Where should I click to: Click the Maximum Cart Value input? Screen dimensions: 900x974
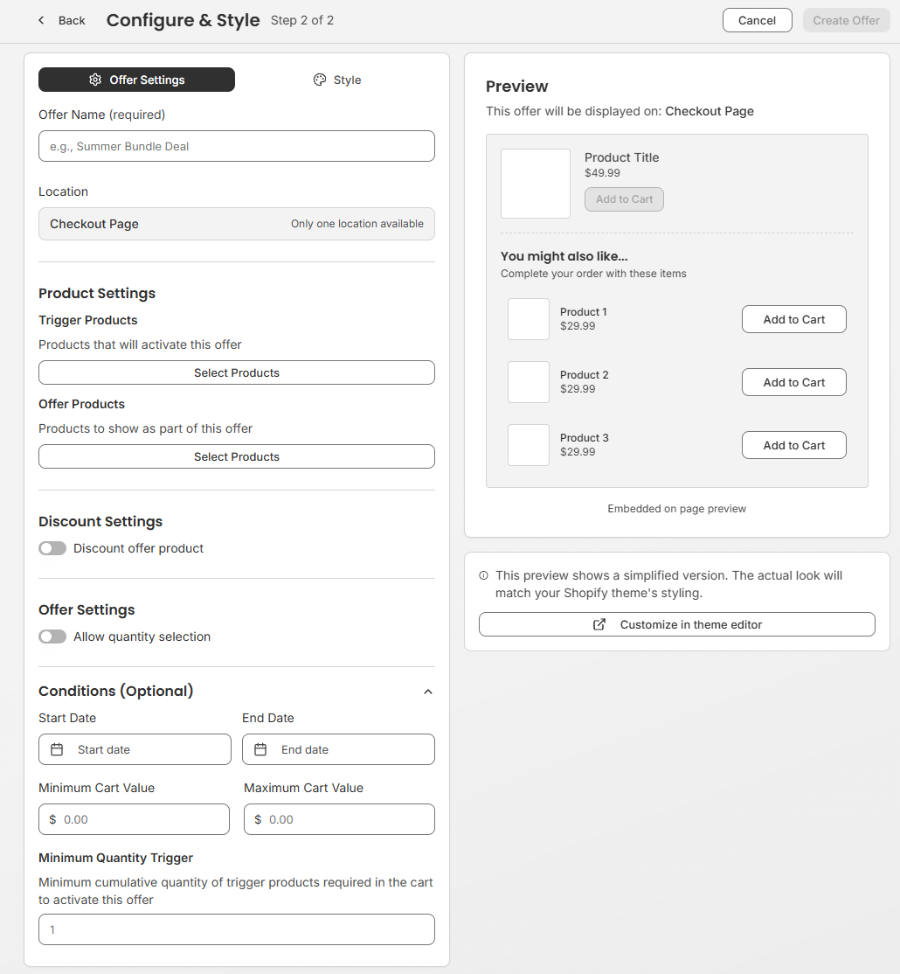tap(339, 819)
